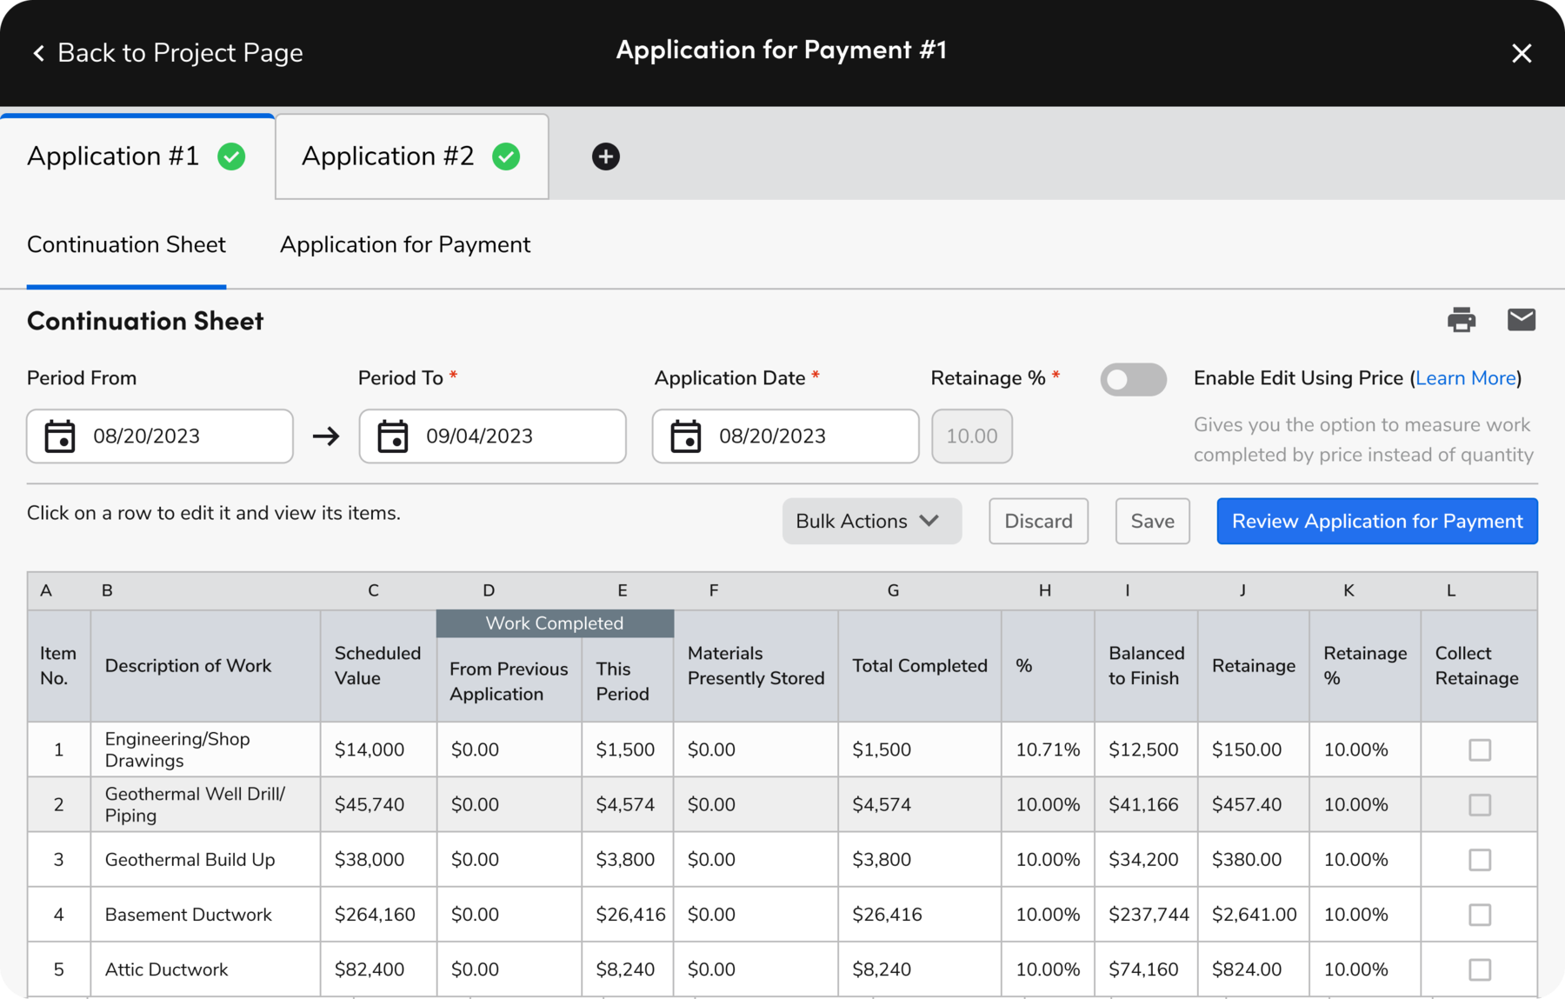Follow the Learn More link
1565x999 pixels.
pos(1465,378)
